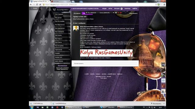Open dropdown arrow of second download
The height and width of the screenshot is (109, 195).
coord(73,103)
